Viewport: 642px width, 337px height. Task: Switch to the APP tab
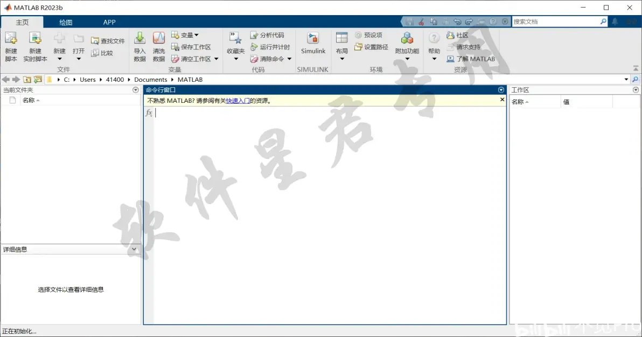(x=109, y=22)
